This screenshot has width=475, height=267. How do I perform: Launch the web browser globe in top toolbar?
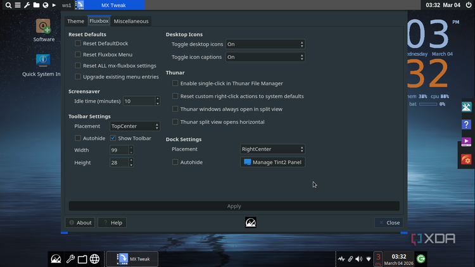(46, 5)
